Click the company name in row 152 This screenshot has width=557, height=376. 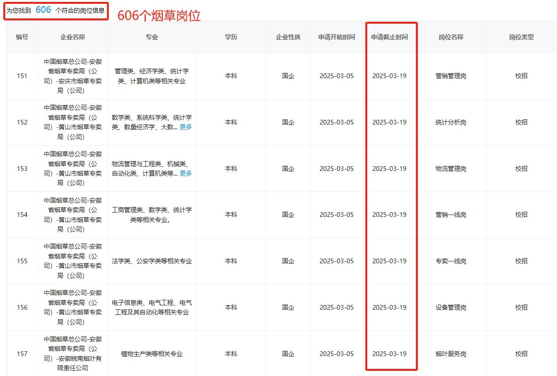(72, 122)
